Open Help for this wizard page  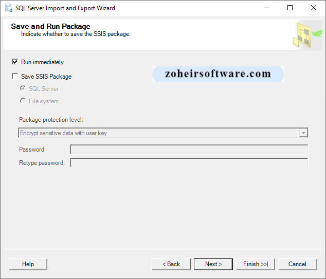[28, 264]
